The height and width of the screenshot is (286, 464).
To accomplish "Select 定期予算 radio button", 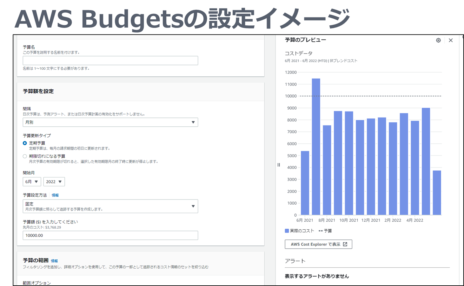I will 25,143.
